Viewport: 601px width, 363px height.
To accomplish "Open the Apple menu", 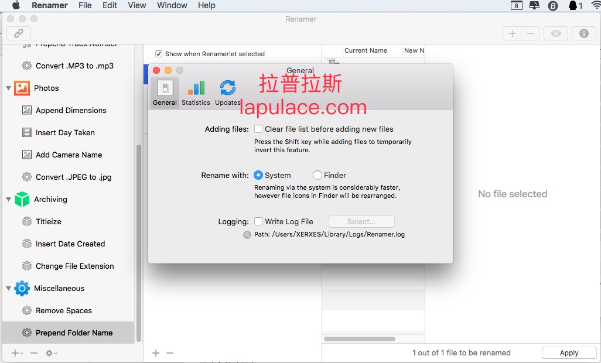I will tap(16, 5).
